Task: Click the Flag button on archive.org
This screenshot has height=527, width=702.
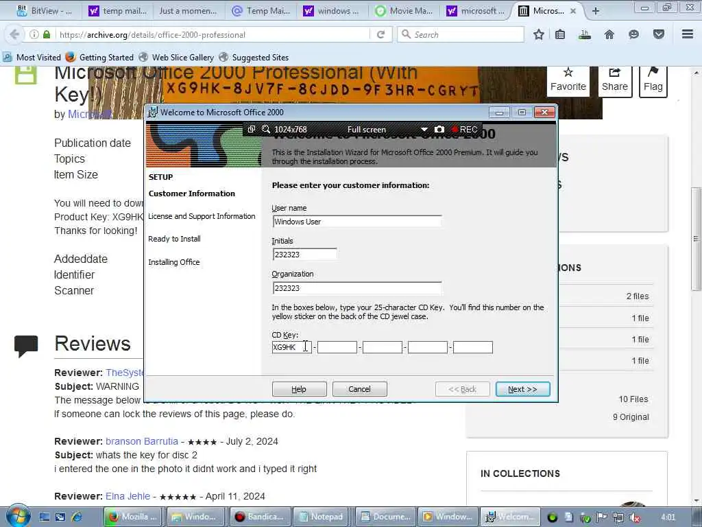Action: pos(653,81)
